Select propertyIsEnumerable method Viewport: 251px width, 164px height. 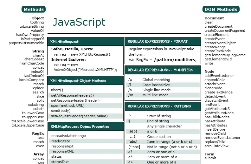(26, 43)
